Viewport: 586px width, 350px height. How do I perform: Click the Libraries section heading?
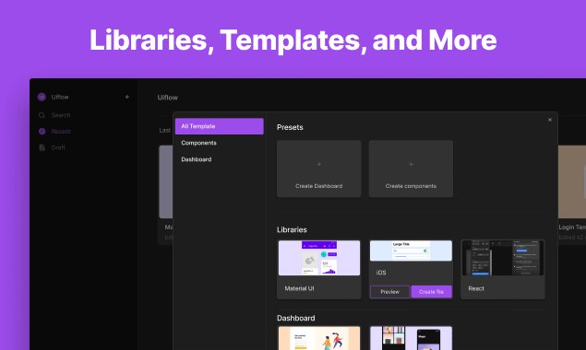pos(292,229)
